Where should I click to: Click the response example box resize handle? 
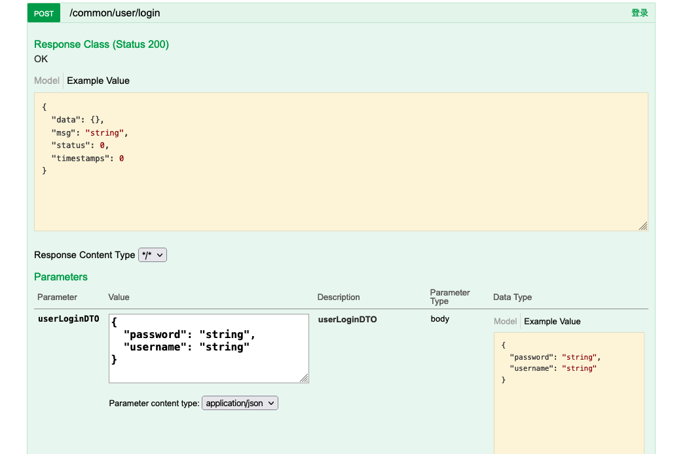643,226
